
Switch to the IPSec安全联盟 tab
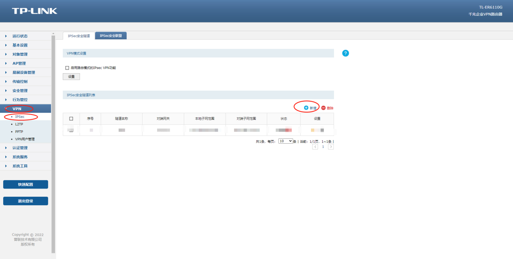pos(111,36)
